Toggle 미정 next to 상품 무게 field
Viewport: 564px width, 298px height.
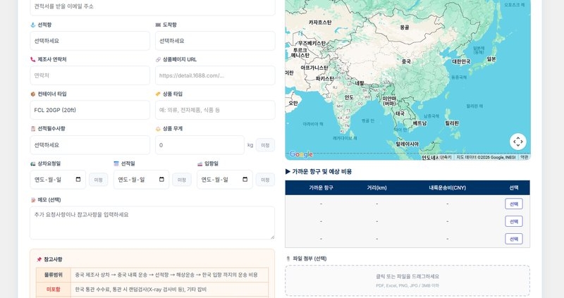point(265,145)
